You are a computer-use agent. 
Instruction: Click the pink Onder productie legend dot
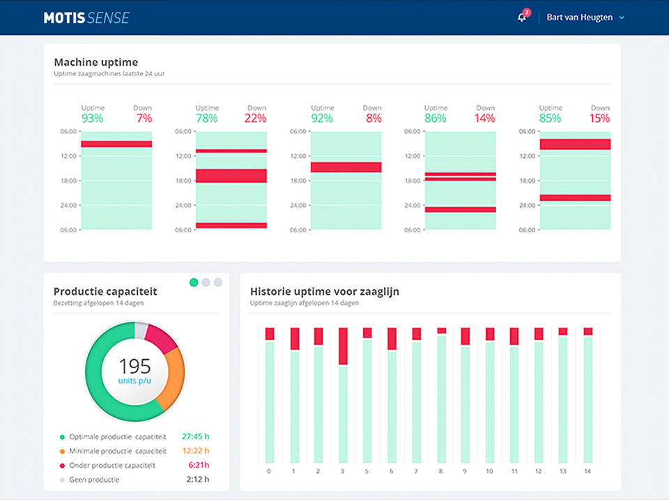(62, 466)
